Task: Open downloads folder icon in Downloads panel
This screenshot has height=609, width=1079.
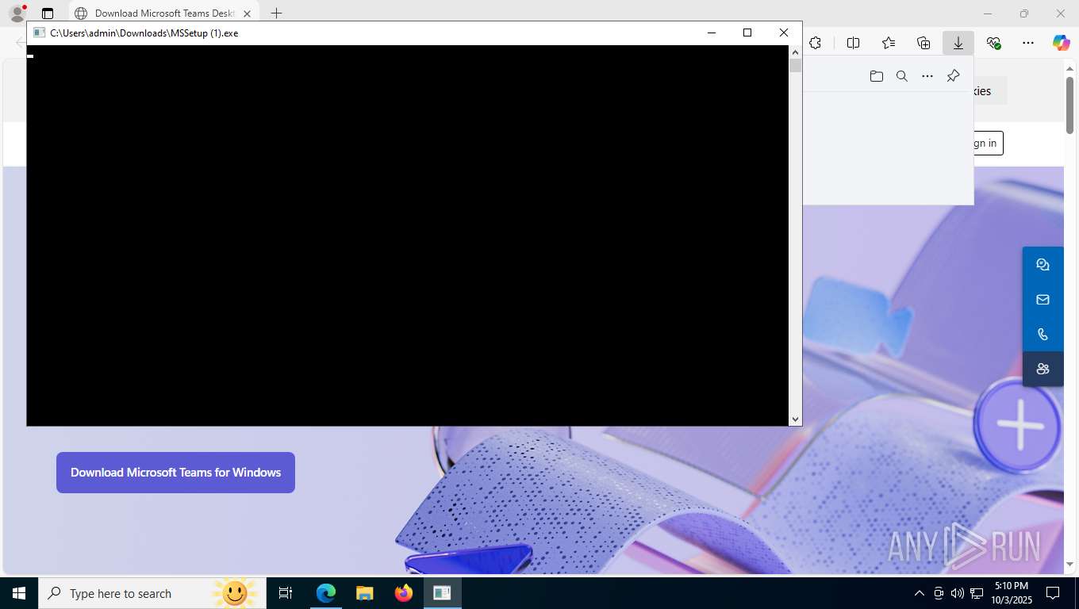Action: [877, 76]
